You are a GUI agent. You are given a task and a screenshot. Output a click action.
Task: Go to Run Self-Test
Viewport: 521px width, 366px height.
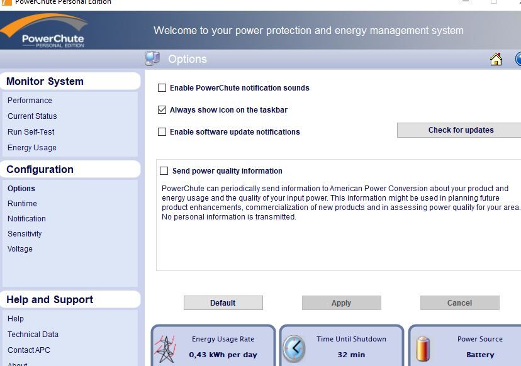(x=31, y=132)
